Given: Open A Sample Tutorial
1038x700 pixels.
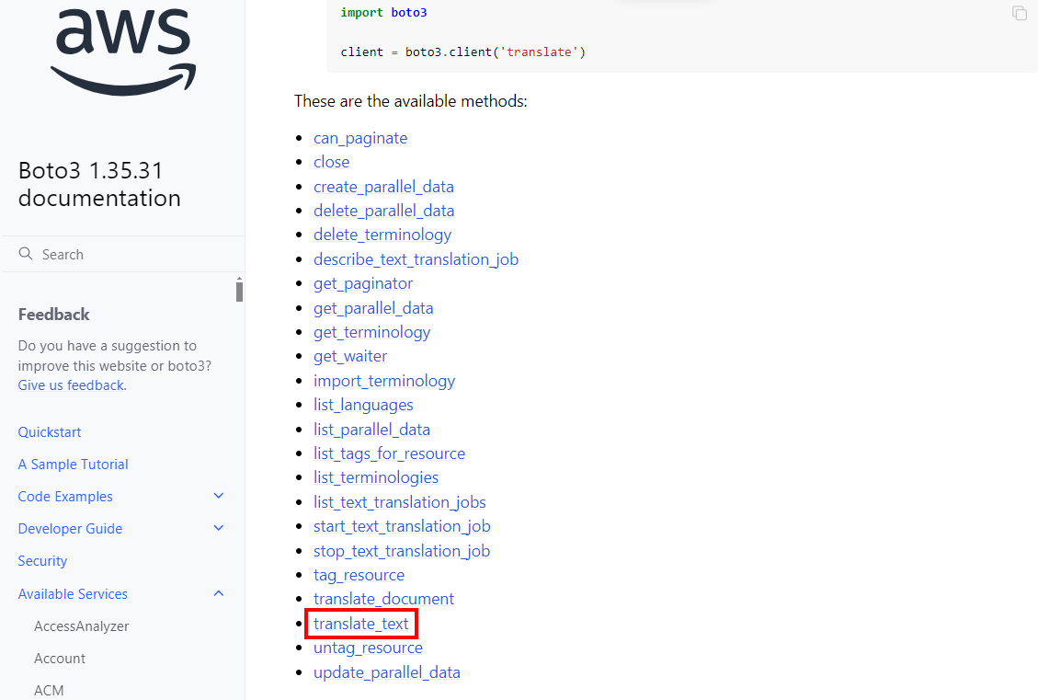Looking at the screenshot, I should (x=73, y=464).
